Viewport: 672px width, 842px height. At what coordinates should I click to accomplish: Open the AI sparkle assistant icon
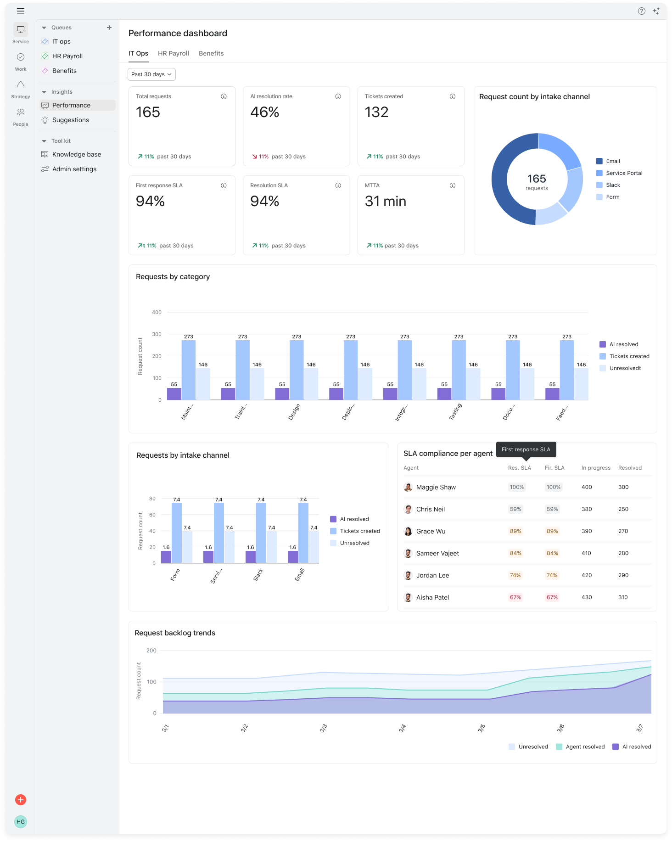coord(656,11)
